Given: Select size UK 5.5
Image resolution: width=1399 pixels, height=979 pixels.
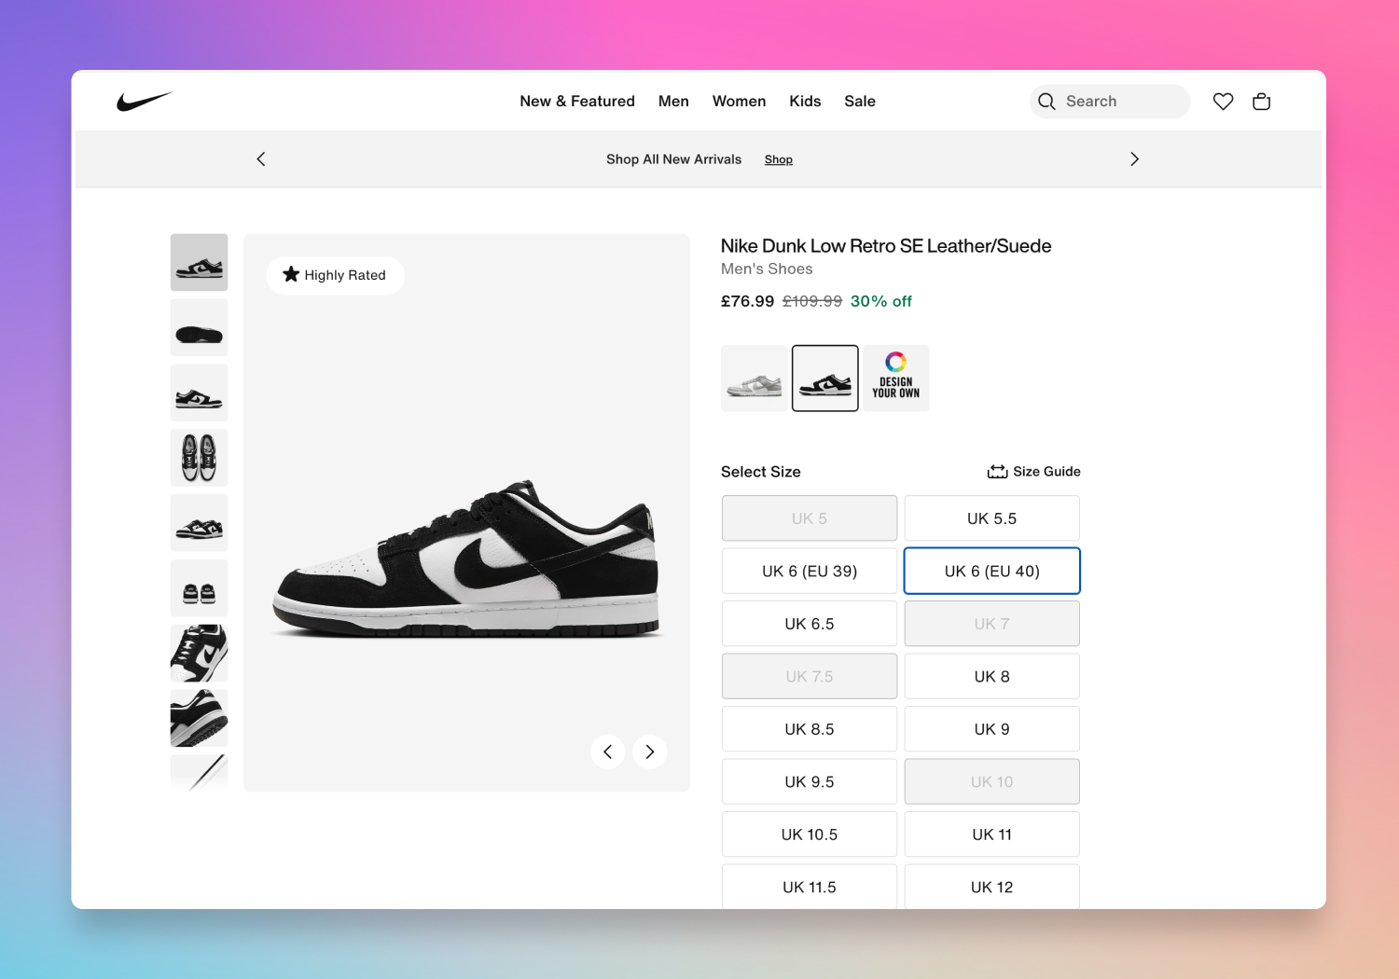Looking at the screenshot, I should pos(992,518).
